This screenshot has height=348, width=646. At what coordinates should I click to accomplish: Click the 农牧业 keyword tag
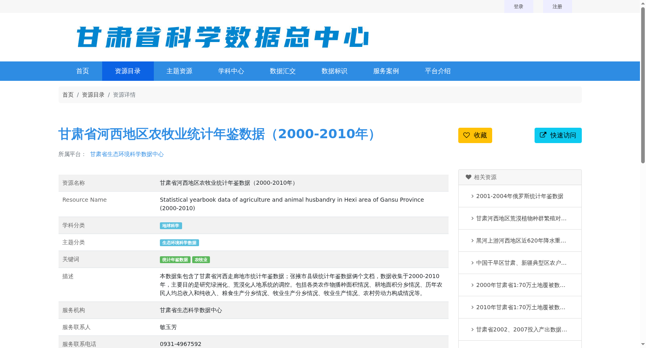(x=201, y=260)
